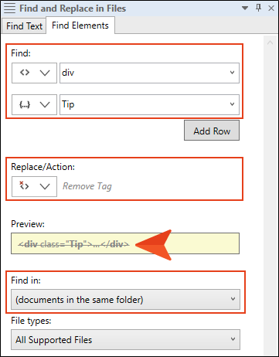
Task: Switch to the Find Text tab
Action: click(24, 25)
